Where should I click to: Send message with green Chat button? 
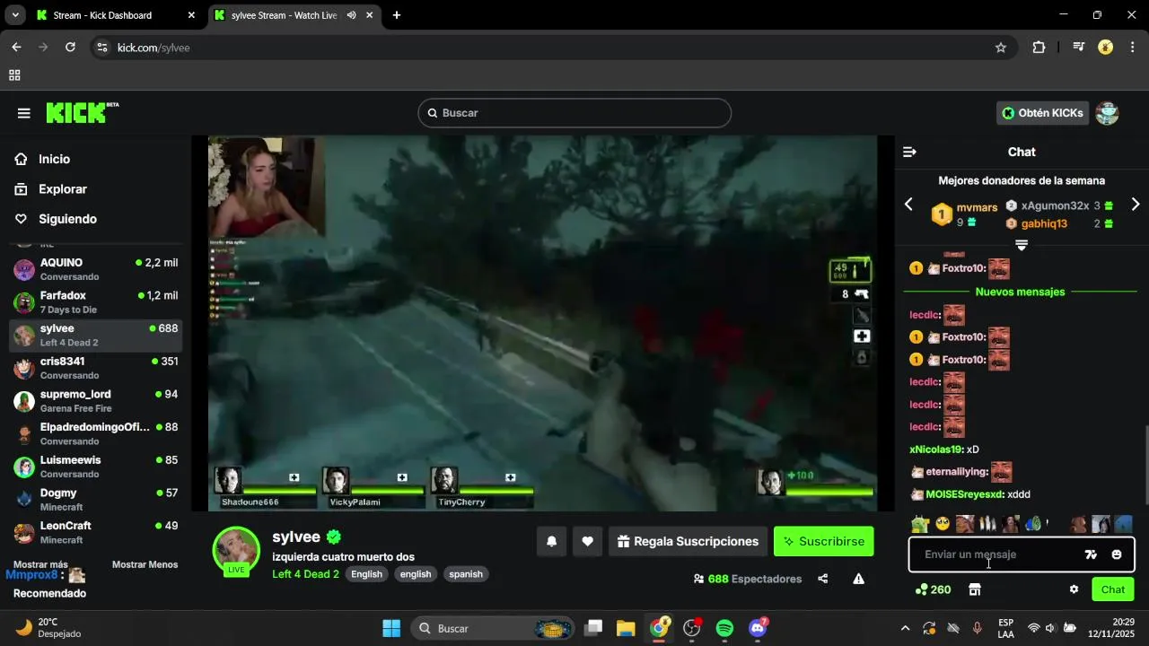pos(1113,589)
